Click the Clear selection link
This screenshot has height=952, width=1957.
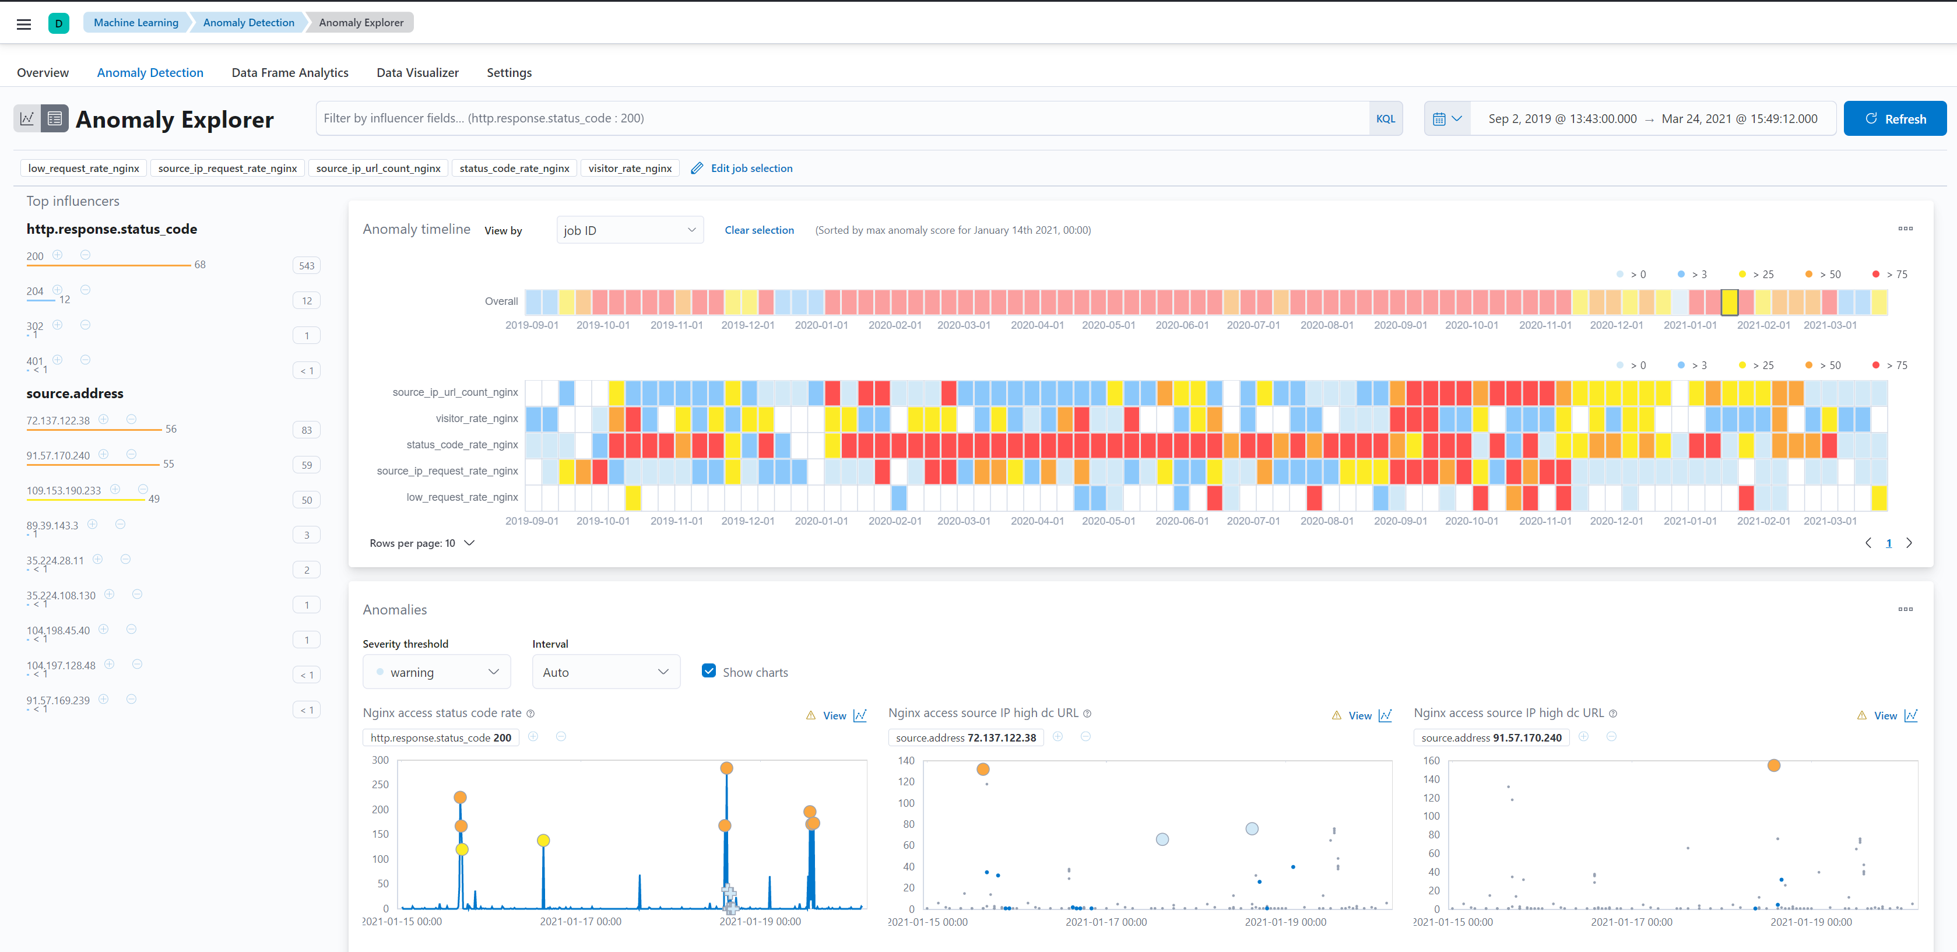pos(759,230)
